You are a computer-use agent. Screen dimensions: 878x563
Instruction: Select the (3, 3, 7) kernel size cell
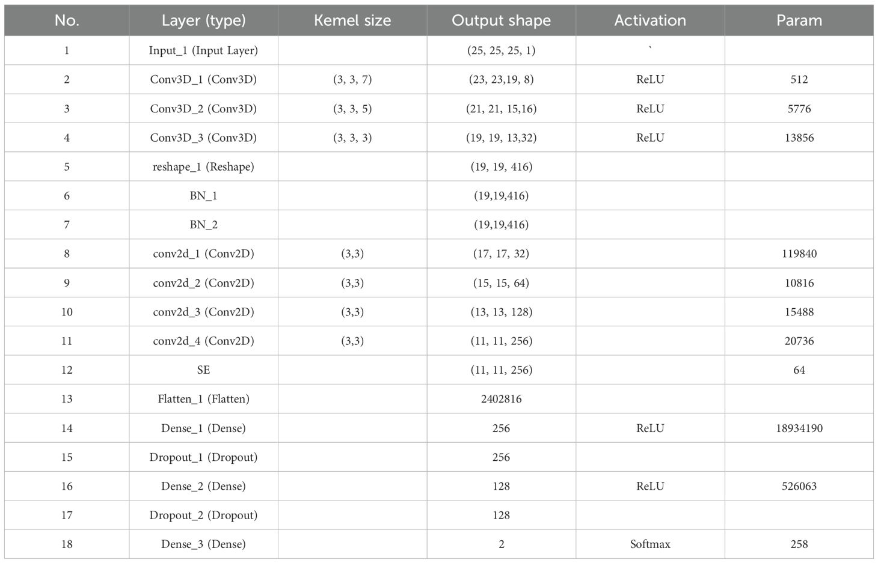pos(352,79)
